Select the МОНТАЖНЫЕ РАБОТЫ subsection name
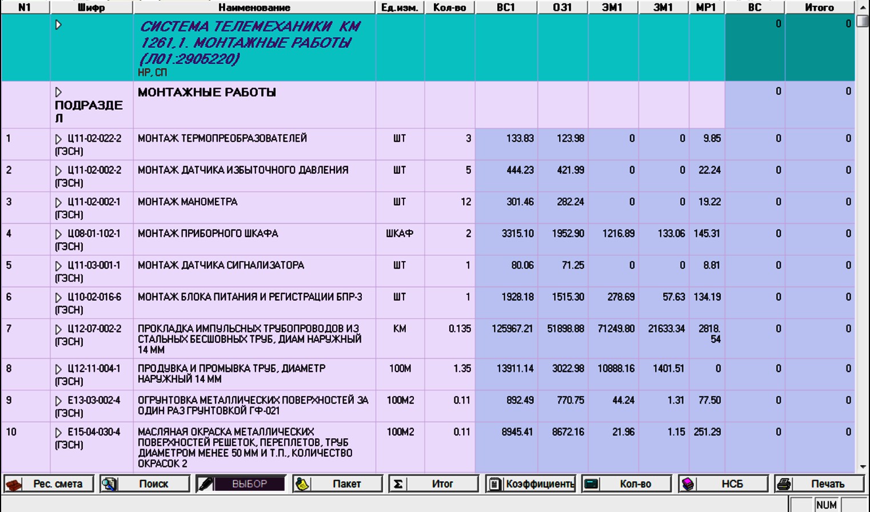This screenshot has width=870, height=512. tap(207, 92)
